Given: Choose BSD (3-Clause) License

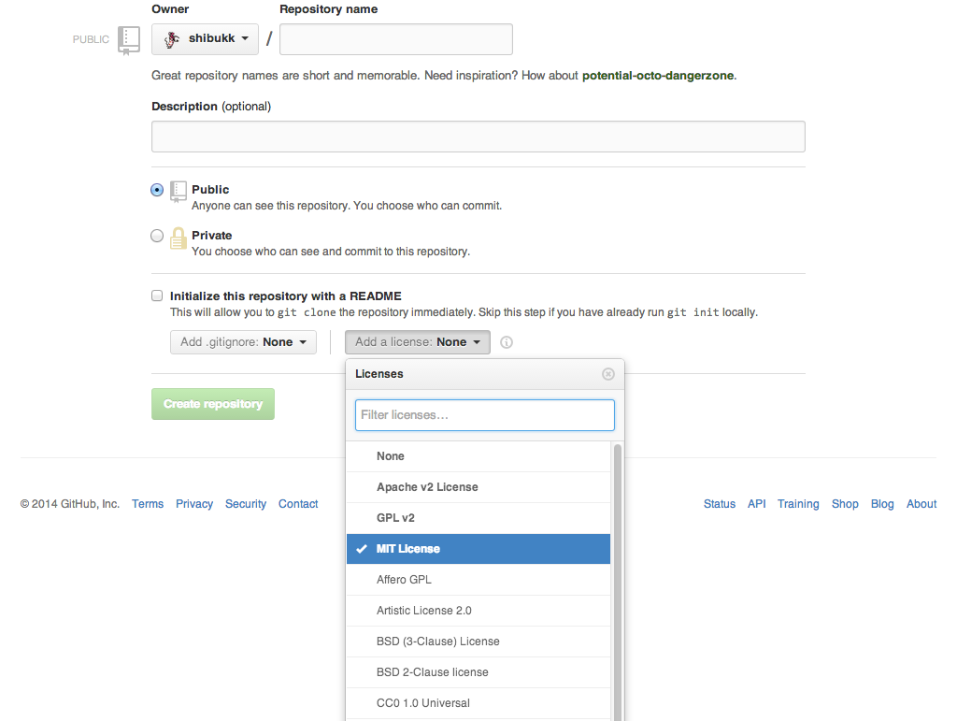Looking at the screenshot, I should pyautogui.click(x=478, y=641).
